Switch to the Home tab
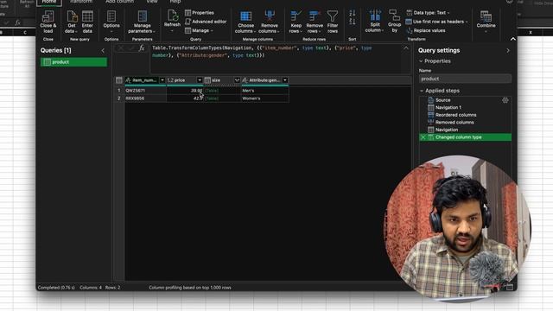Image resolution: width=553 pixels, height=311 pixels. pyautogui.click(x=49, y=2)
